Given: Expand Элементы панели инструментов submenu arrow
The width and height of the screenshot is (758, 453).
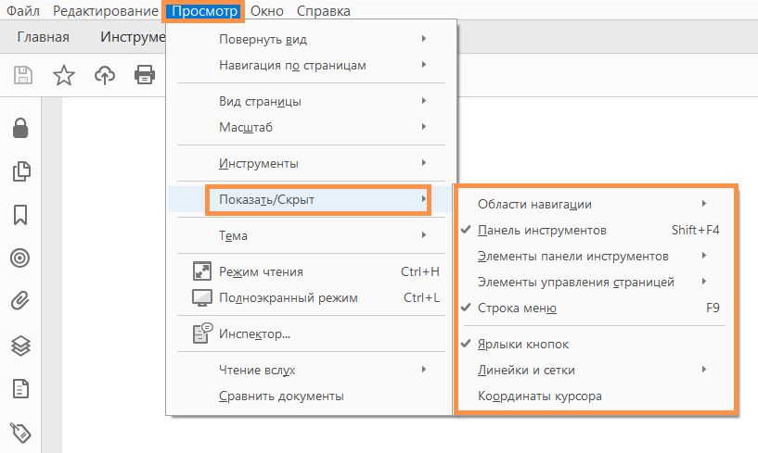Looking at the screenshot, I should click(704, 256).
